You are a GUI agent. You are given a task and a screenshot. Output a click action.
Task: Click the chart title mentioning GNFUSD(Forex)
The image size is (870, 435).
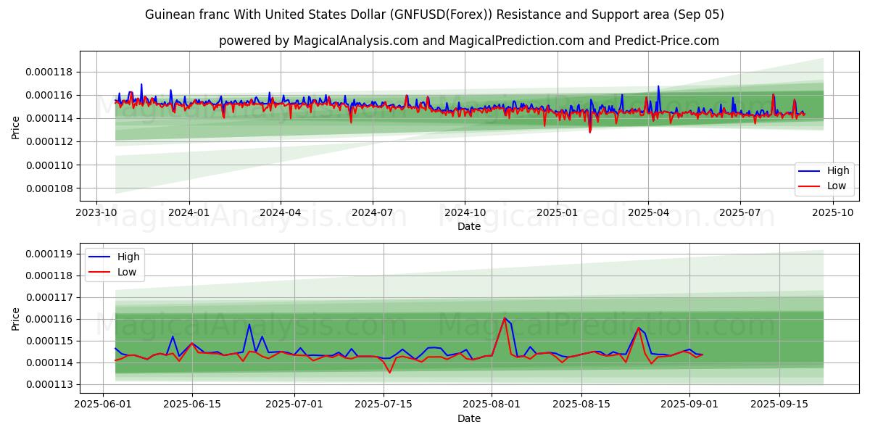[x=434, y=14]
